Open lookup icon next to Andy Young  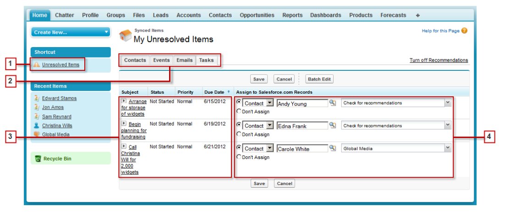[333, 103]
